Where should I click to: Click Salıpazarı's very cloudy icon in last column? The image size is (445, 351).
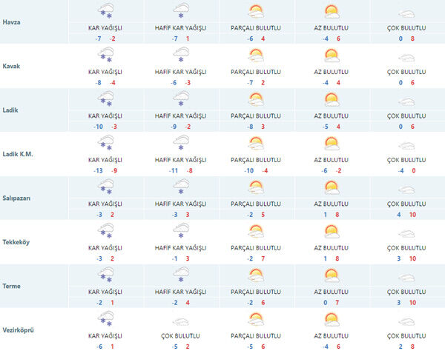[x=406, y=187]
